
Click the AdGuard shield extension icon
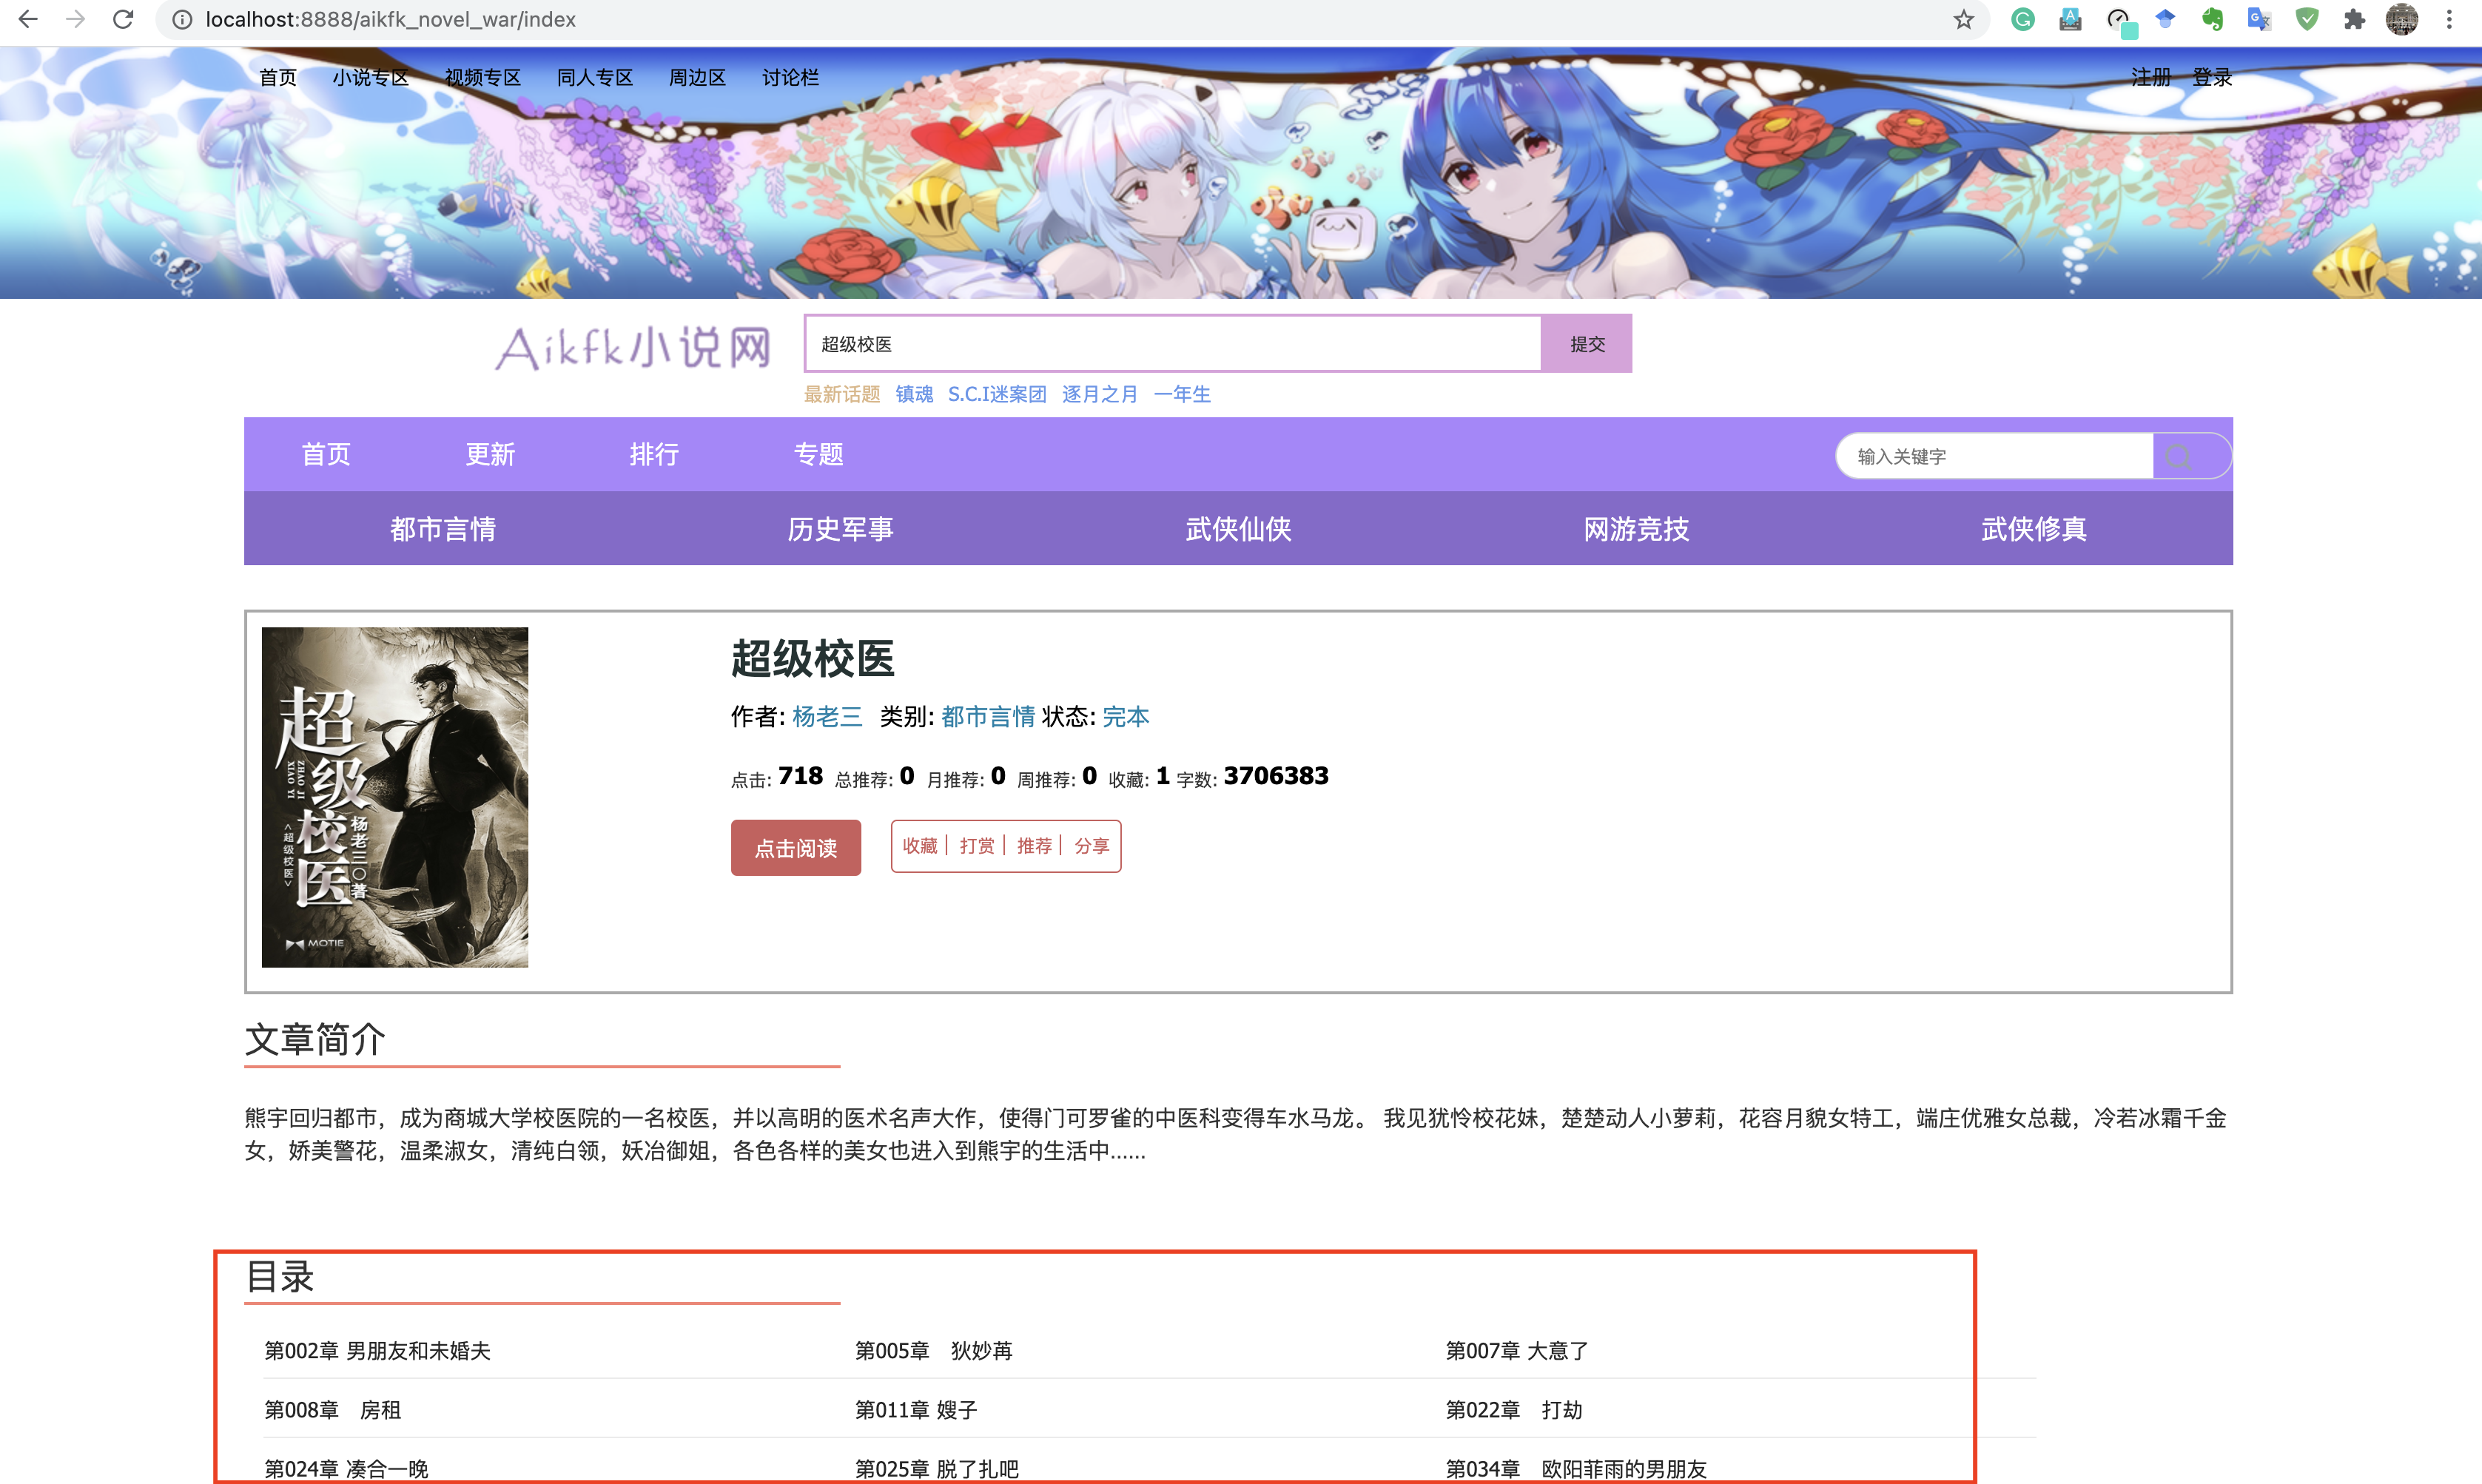[2307, 19]
